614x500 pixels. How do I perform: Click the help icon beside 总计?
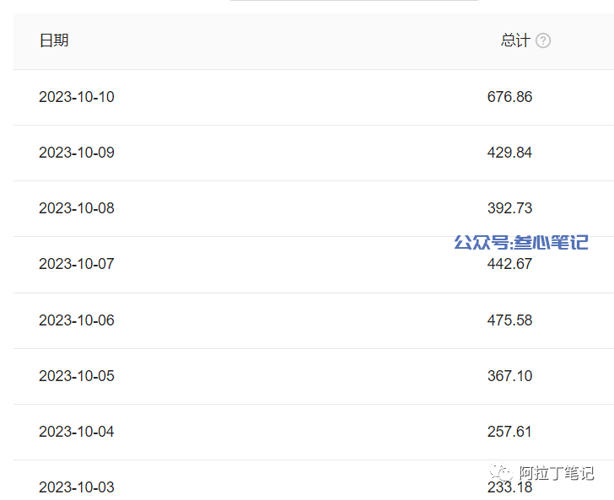pos(543,40)
